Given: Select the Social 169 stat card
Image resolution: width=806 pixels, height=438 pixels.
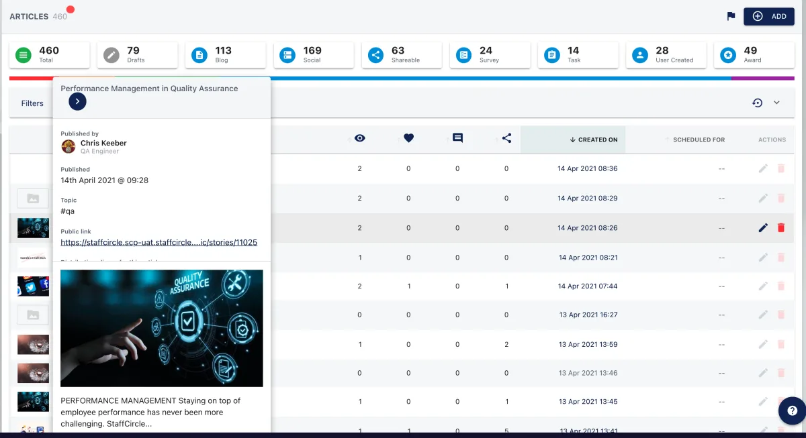Looking at the screenshot, I should [314, 55].
